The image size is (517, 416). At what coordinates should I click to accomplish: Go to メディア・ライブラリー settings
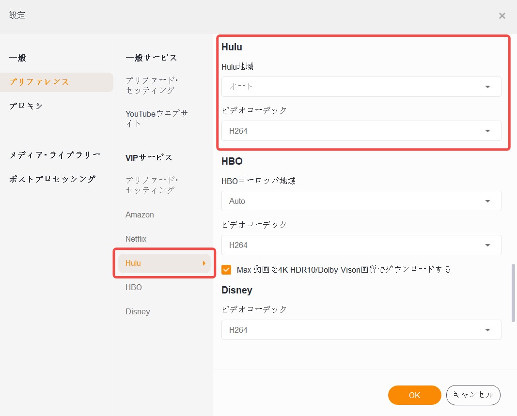click(x=55, y=155)
